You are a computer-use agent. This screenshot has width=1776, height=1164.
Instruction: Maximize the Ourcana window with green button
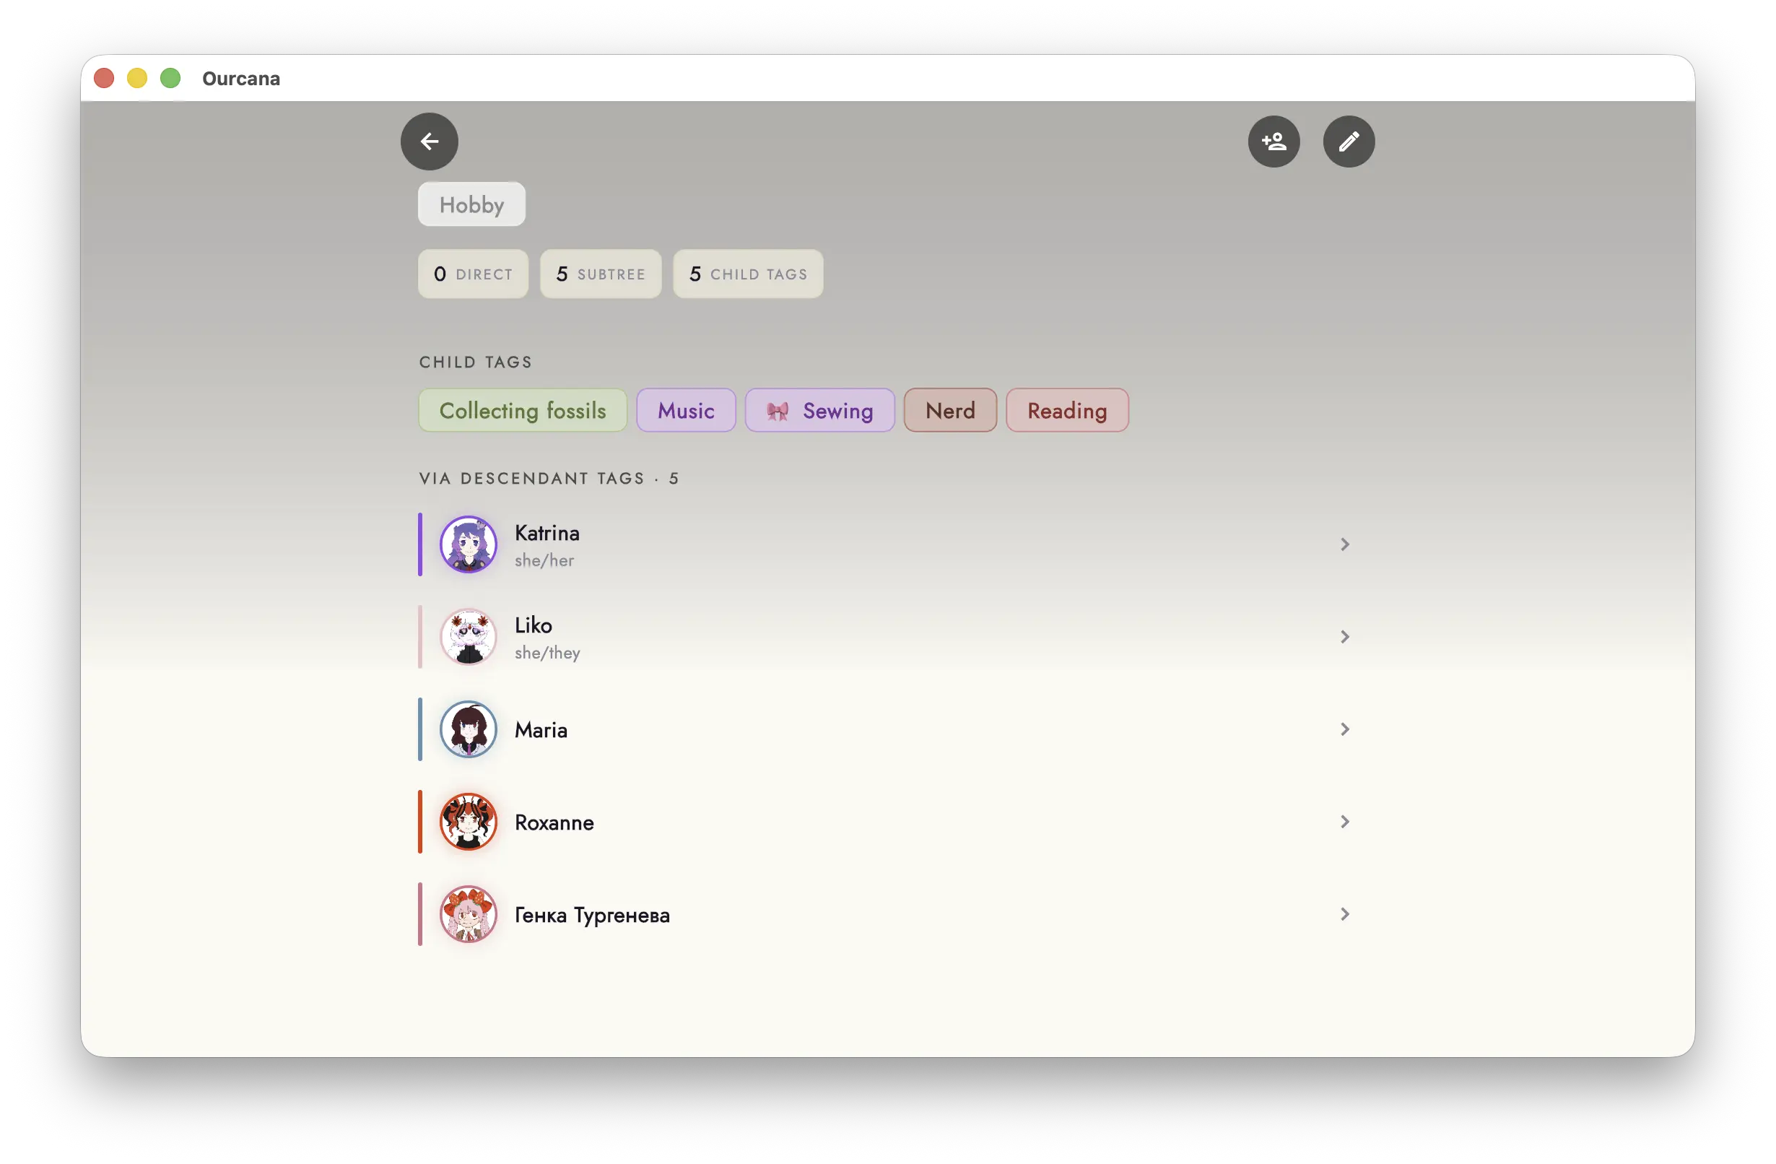coord(171,78)
